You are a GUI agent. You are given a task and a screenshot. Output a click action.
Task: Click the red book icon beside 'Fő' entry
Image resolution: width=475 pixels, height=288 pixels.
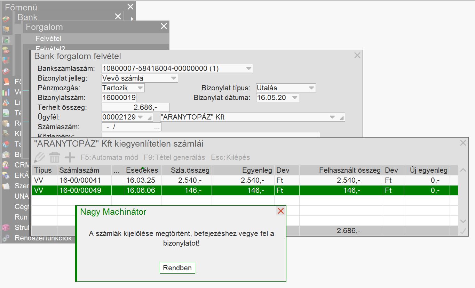pyautogui.click(x=6, y=82)
